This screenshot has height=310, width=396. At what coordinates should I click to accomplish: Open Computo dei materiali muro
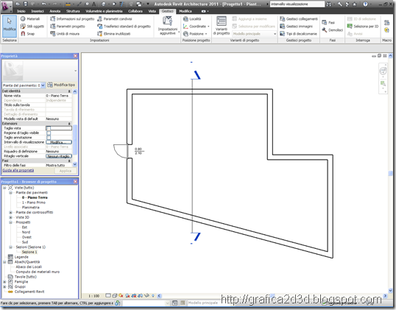[x=38, y=272]
